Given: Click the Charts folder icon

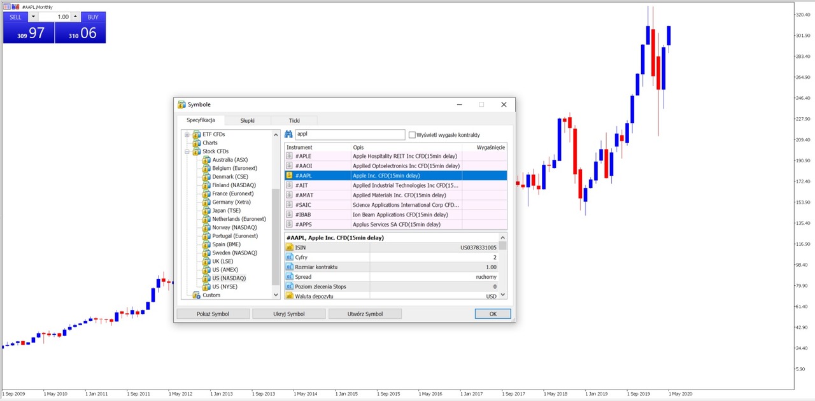Looking at the screenshot, I should point(196,143).
